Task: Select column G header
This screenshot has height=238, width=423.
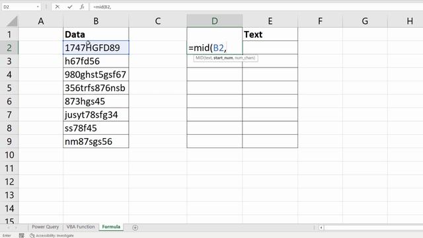Action: [x=365, y=21]
